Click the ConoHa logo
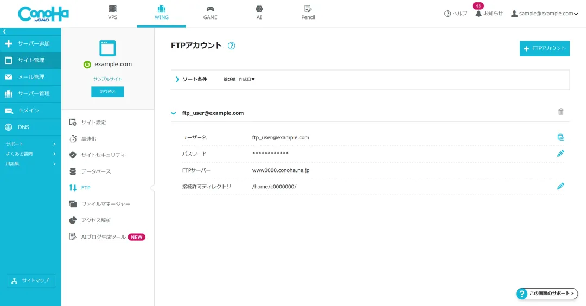 click(43, 14)
